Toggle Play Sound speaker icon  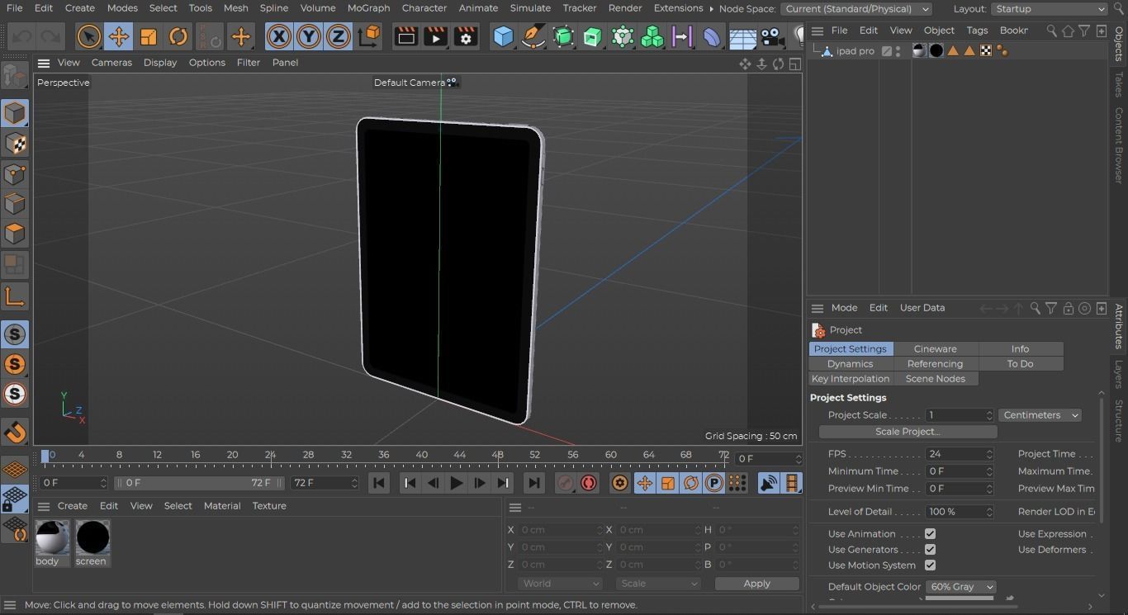tap(769, 483)
